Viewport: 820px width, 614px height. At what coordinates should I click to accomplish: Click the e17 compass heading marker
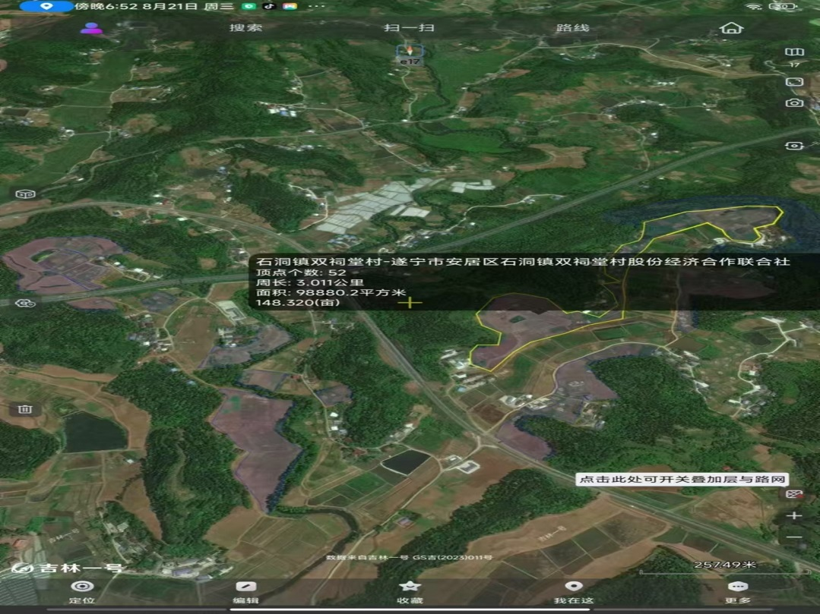pyautogui.click(x=410, y=55)
